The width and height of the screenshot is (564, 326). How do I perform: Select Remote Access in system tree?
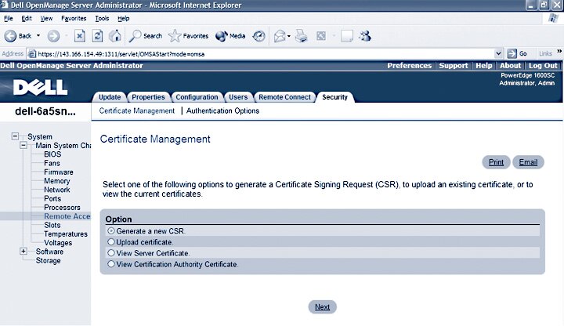(67, 216)
